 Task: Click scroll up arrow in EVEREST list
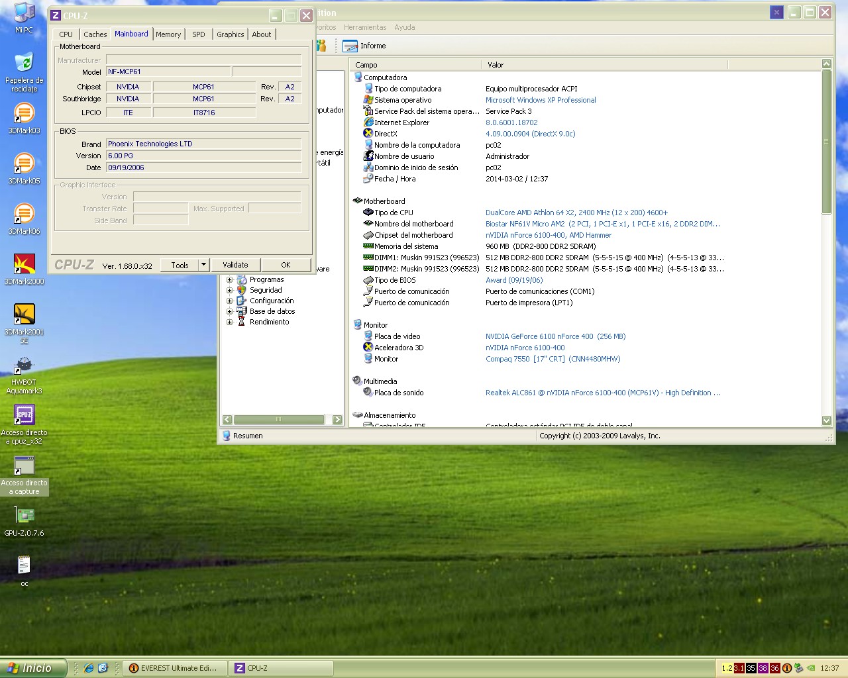tap(826, 64)
